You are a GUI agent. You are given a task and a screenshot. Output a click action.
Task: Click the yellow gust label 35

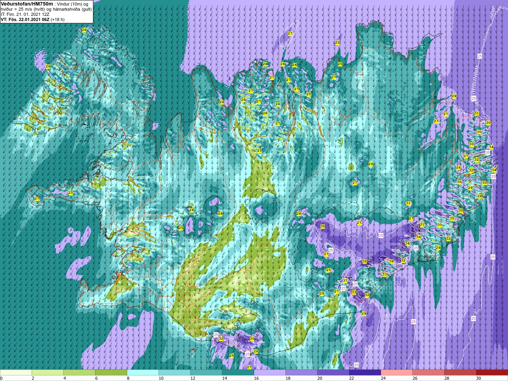click(452, 219)
